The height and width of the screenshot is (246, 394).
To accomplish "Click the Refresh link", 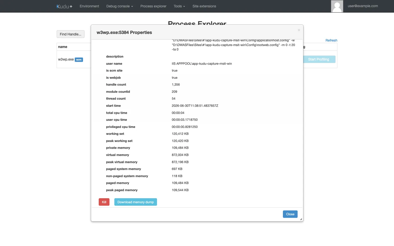I will pyautogui.click(x=331, y=40).
